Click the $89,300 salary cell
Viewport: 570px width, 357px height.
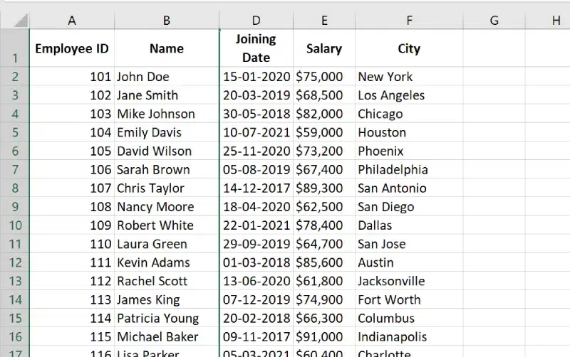[x=324, y=188]
